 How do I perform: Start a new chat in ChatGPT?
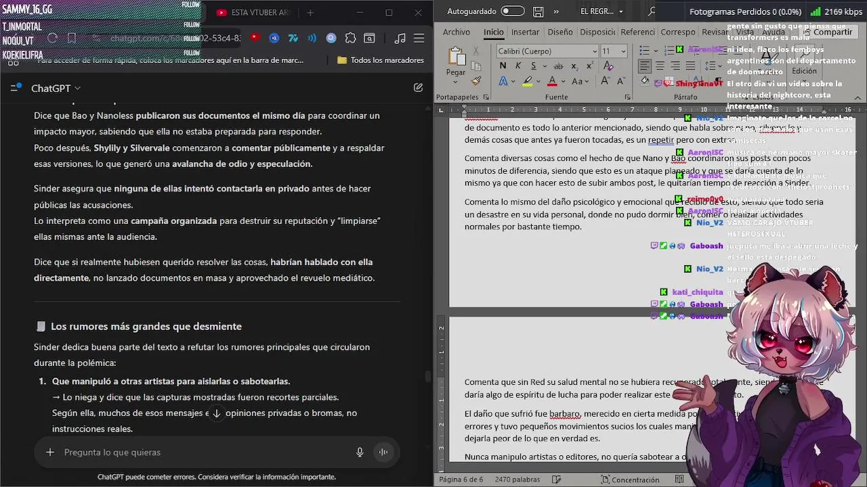click(x=418, y=87)
